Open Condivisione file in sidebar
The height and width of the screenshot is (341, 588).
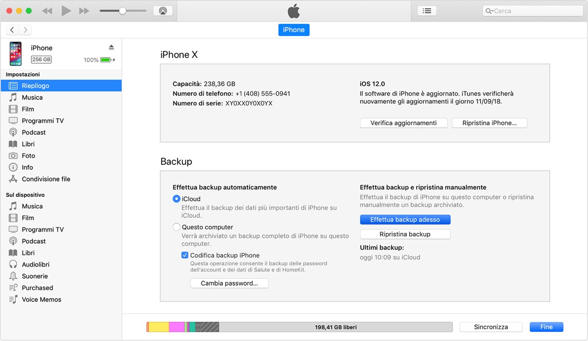pos(46,179)
